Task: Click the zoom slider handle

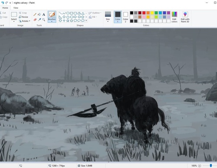Action: [211, 165]
